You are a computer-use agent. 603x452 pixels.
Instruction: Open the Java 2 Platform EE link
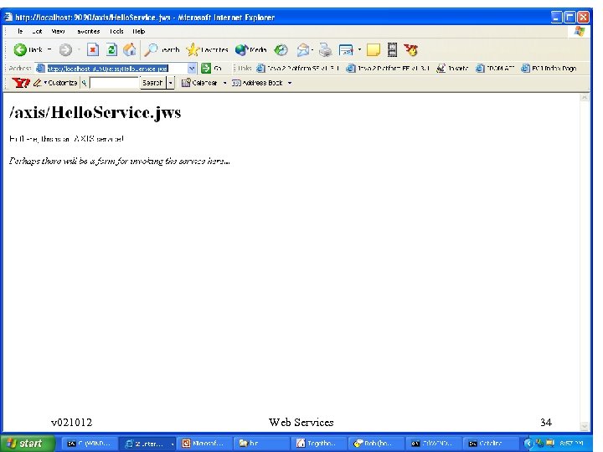[x=388, y=69]
